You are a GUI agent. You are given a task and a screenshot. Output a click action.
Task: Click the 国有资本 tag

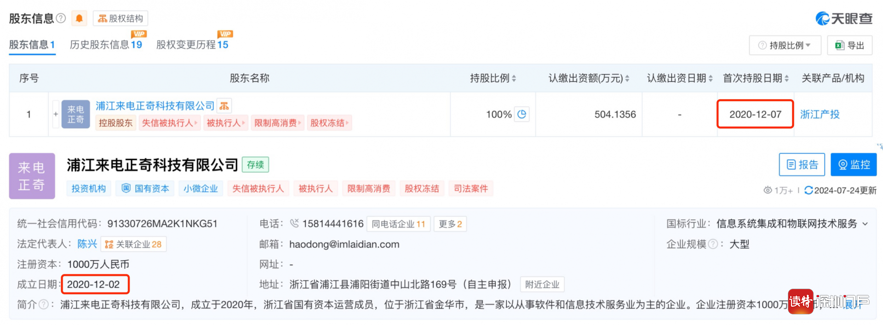point(145,188)
